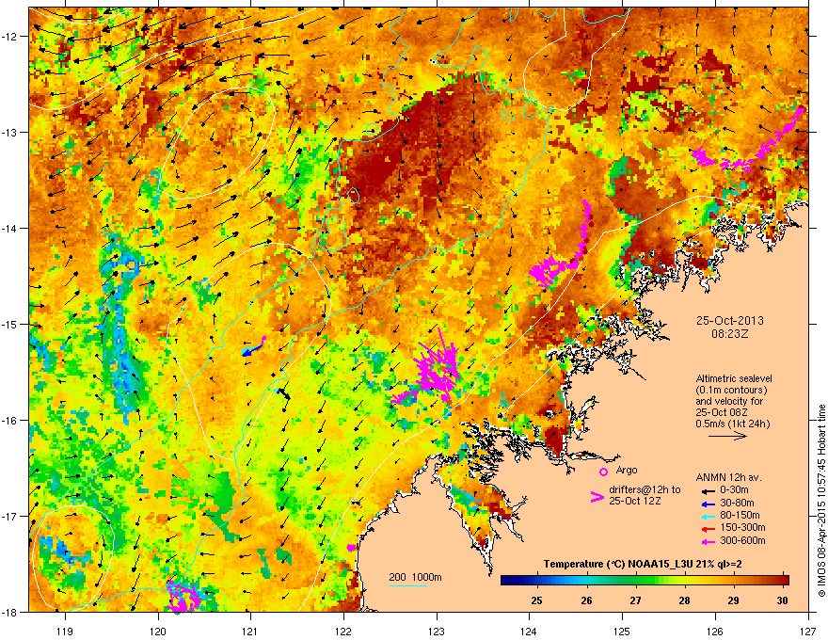828x640 pixels.
Task: Click colorbar tick label 30
Action: (x=783, y=600)
